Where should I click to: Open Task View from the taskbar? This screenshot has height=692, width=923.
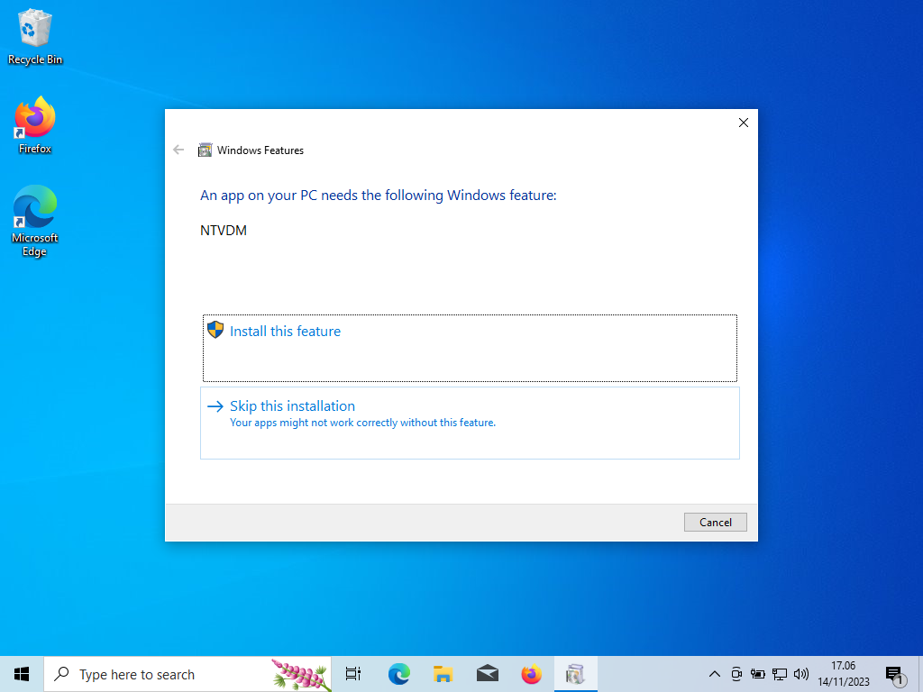[x=353, y=674]
